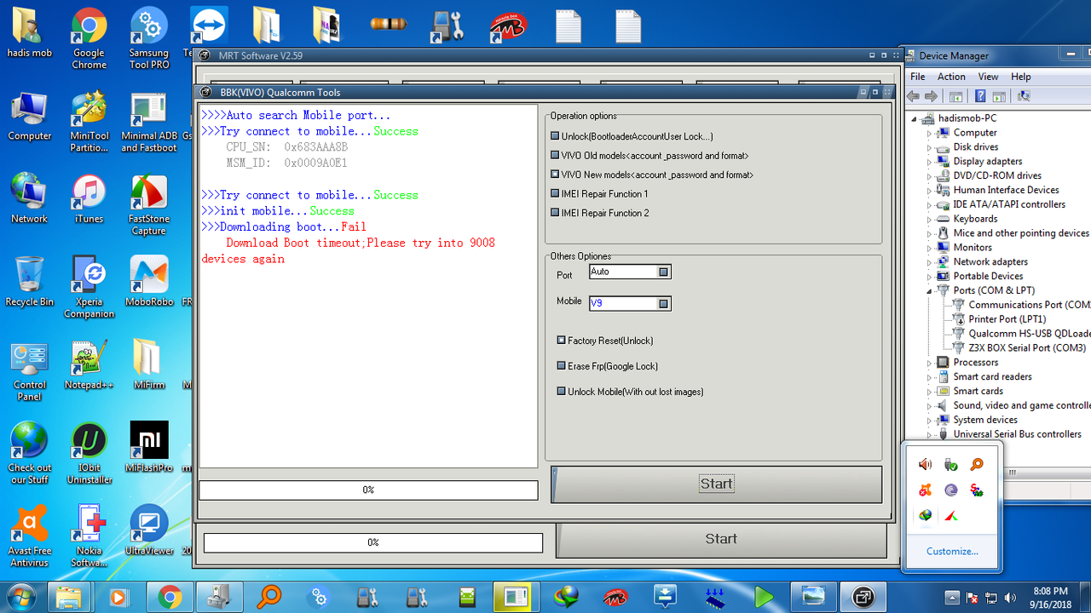Open File menu in Device Manager
This screenshot has height=613, width=1091.
tap(918, 77)
